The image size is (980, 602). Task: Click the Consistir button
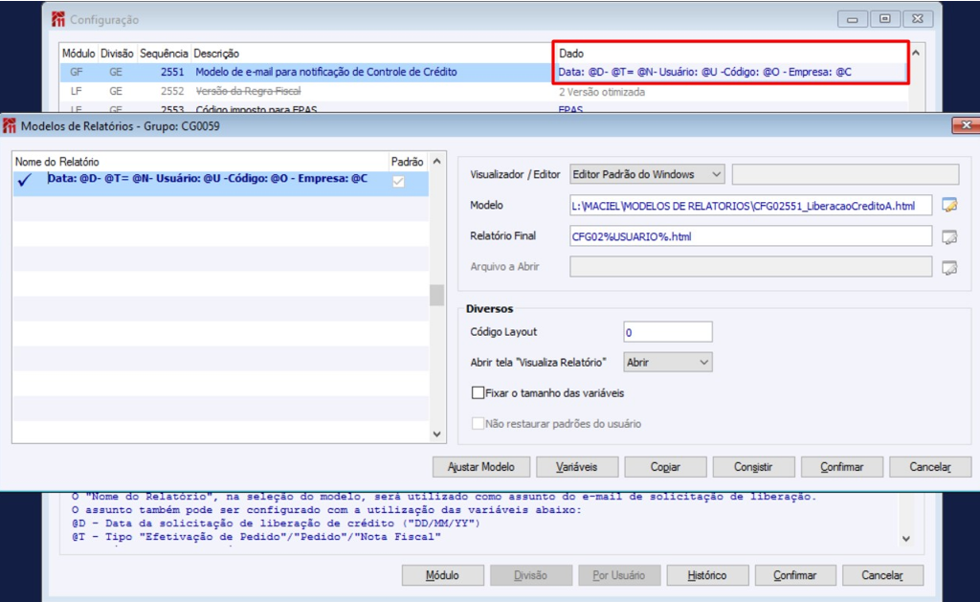(753, 467)
